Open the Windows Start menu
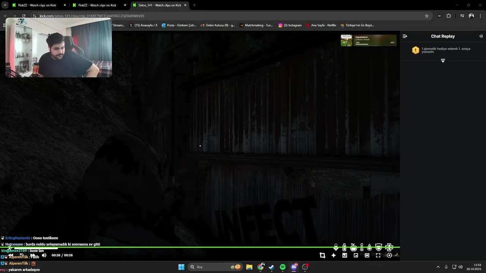Viewport: 486px width, 273px height. tap(181, 267)
